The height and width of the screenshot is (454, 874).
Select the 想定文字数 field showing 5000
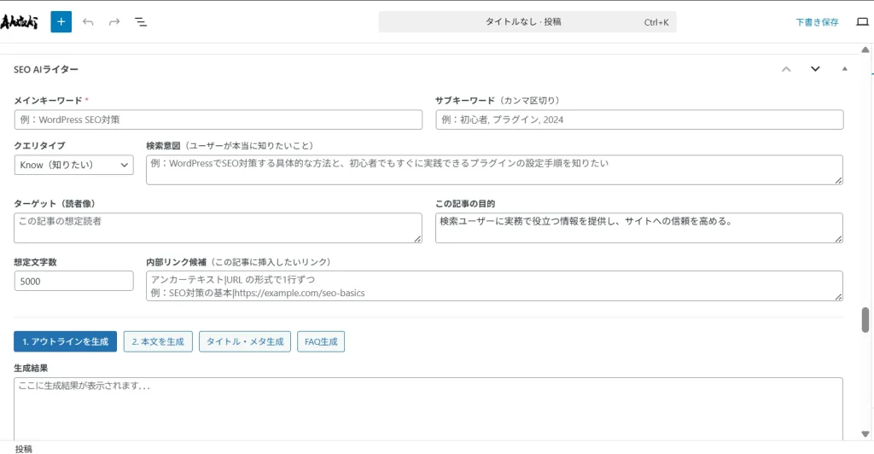(74, 281)
